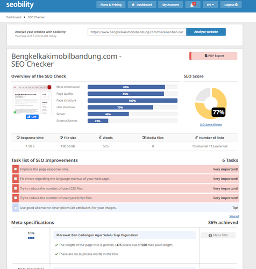The height and width of the screenshot is (269, 256).
Task: Click the website preview thumbnail
Action: tap(32, 100)
